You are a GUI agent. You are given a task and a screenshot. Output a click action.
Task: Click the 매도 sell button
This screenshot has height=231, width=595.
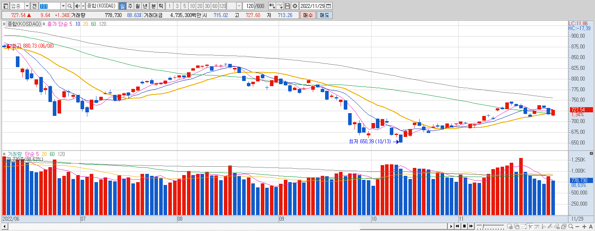(325, 15)
